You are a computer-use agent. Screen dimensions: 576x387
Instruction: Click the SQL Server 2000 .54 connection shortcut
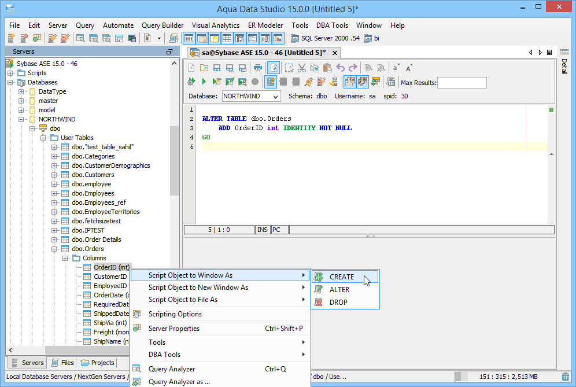[325, 38]
